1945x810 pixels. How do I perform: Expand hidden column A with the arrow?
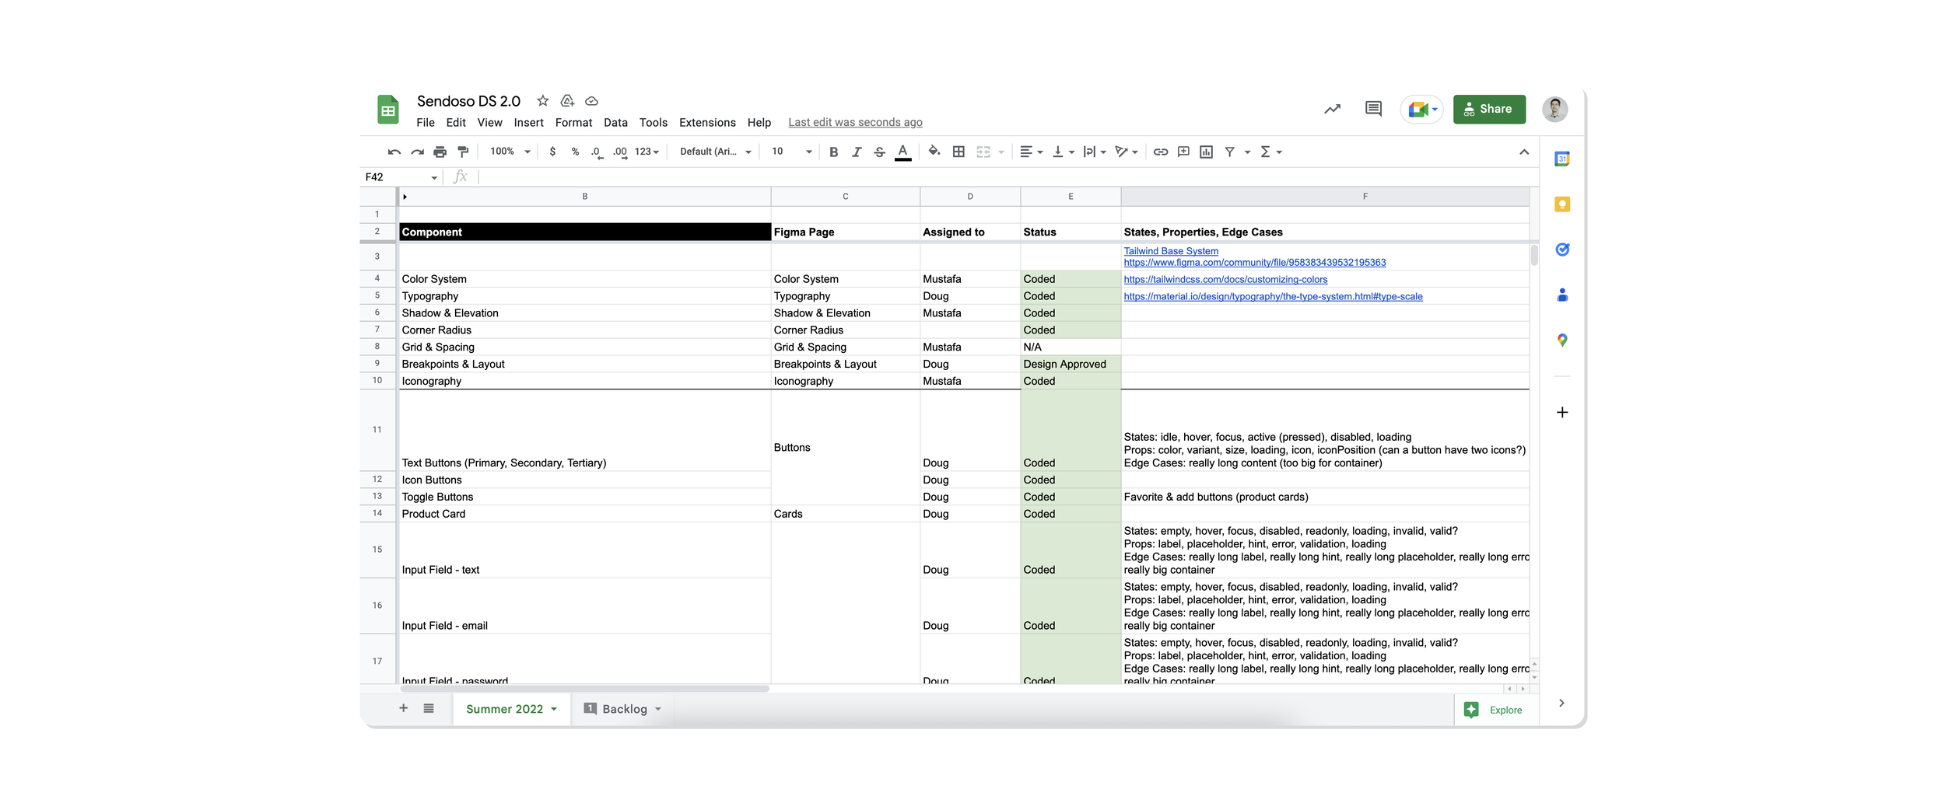pyautogui.click(x=405, y=197)
